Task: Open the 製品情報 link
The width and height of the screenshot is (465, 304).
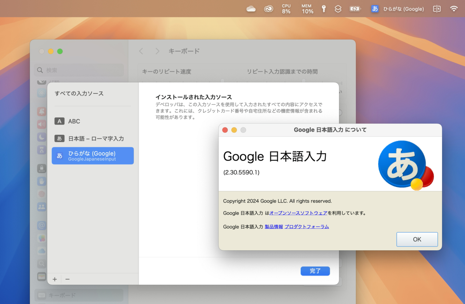Action: [274, 227]
